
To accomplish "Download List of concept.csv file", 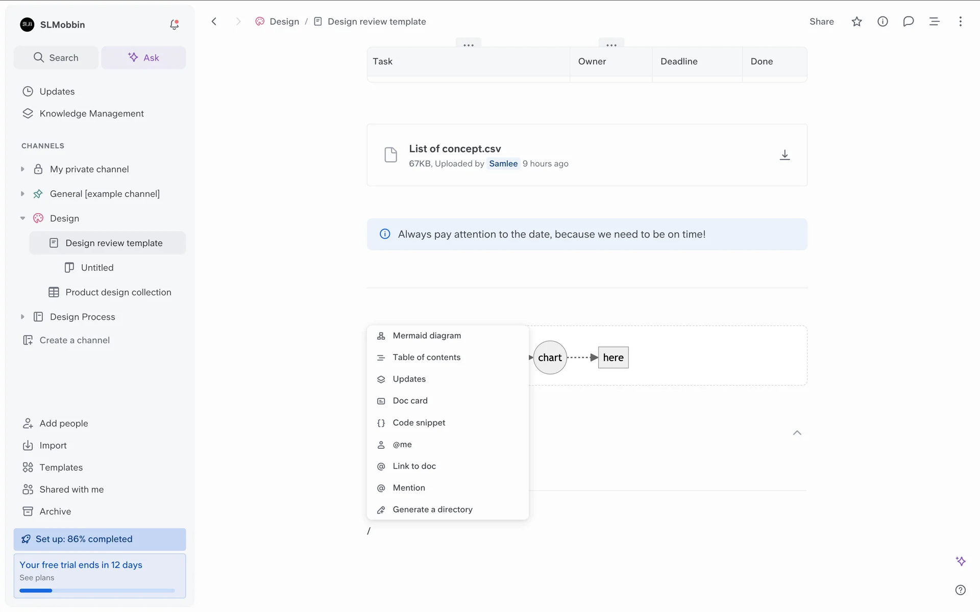I will coord(785,155).
